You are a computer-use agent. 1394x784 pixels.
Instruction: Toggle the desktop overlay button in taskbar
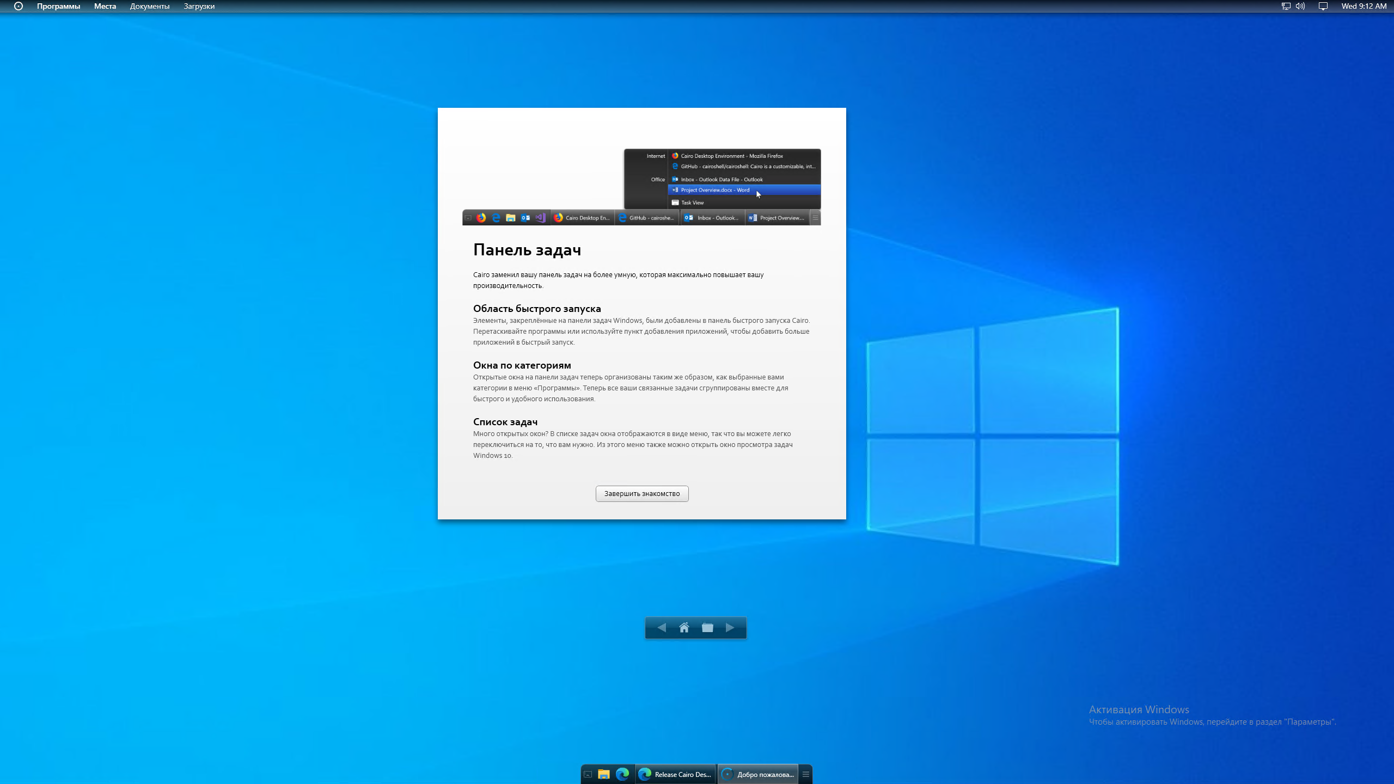click(x=588, y=774)
